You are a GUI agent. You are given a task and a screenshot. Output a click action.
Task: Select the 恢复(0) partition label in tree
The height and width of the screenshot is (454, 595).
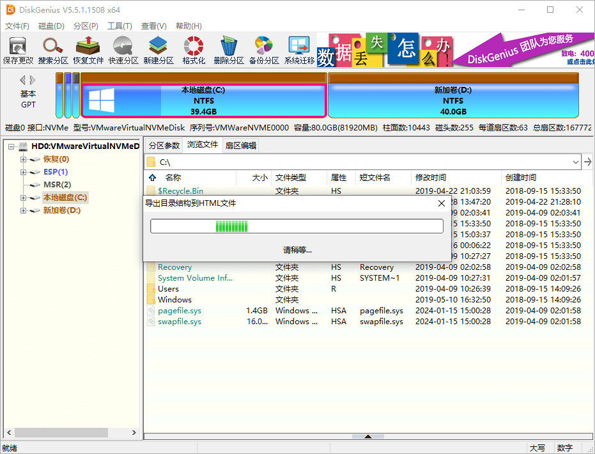(56, 159)
